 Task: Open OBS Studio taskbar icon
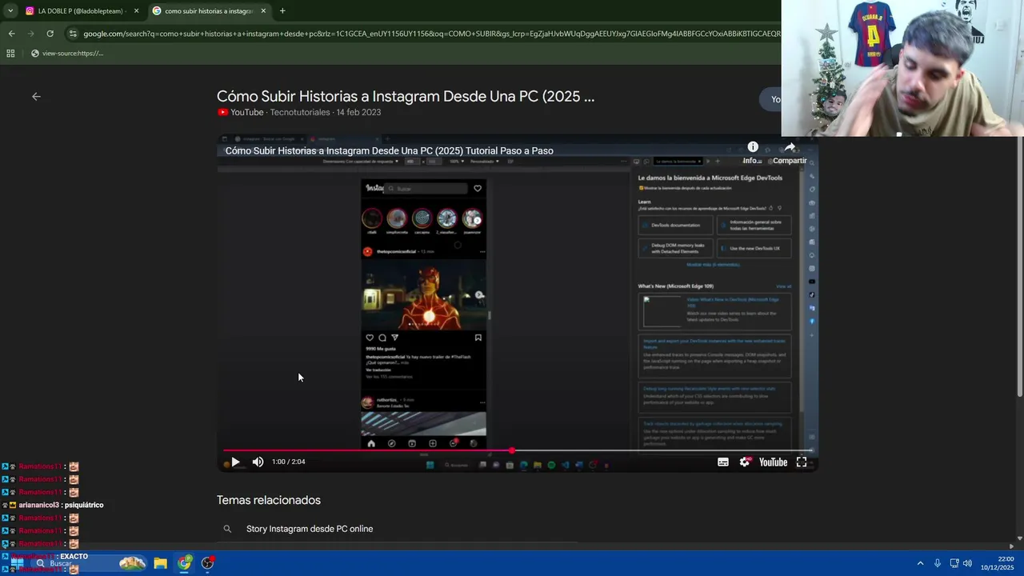208,563
